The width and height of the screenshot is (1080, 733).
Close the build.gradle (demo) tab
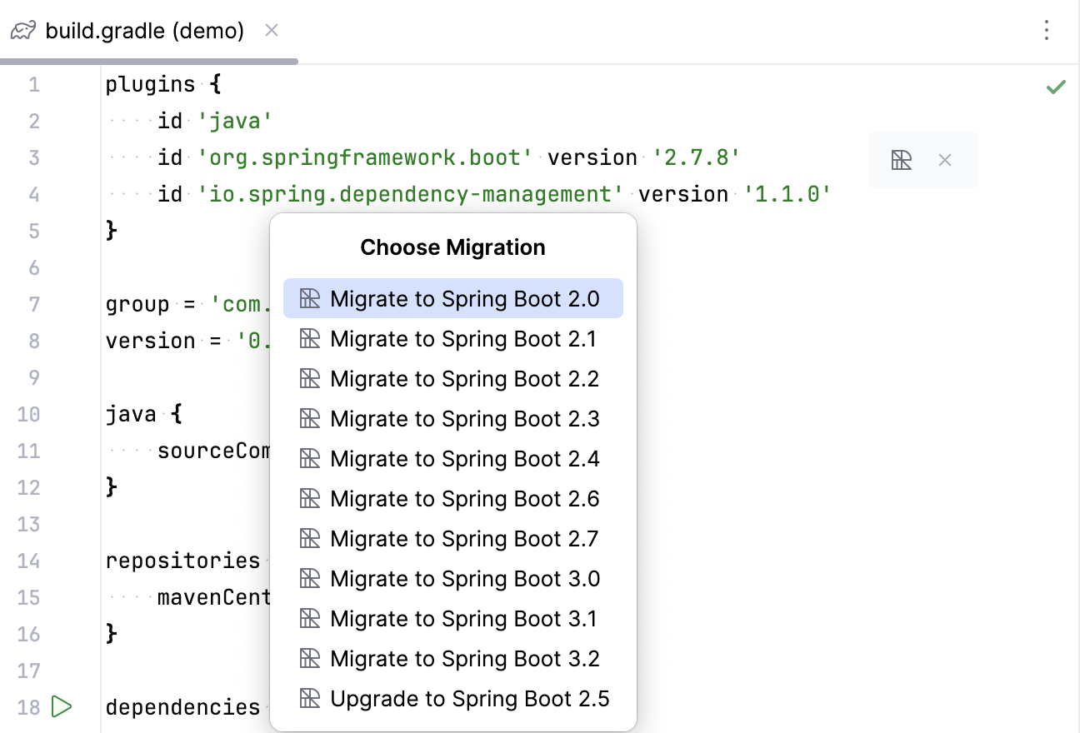[x=271, y=30]
